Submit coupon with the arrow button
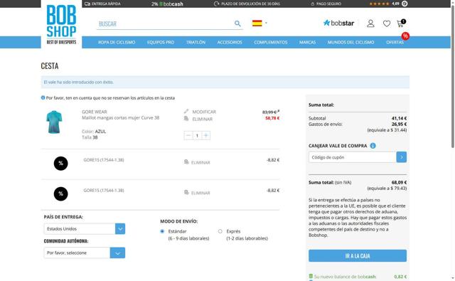455x281 pixels. [401, 157]
